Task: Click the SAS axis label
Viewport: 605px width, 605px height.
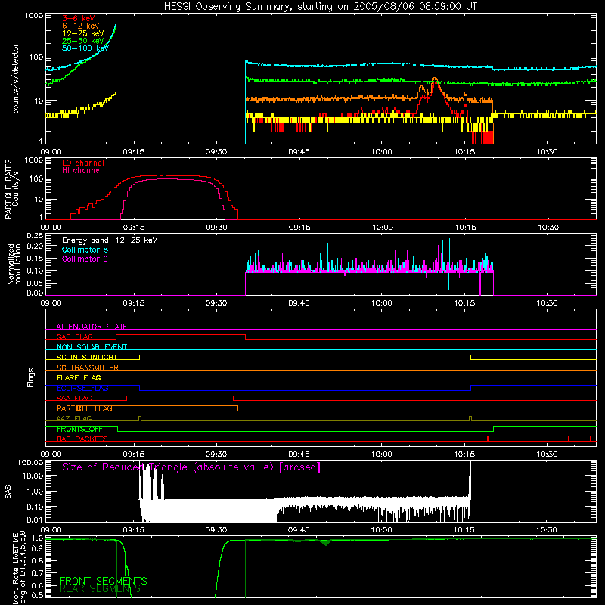Action: point(8,492)
